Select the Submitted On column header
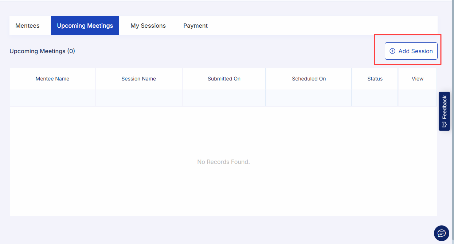This screenshot has height=244, width=454. (224, 79)
